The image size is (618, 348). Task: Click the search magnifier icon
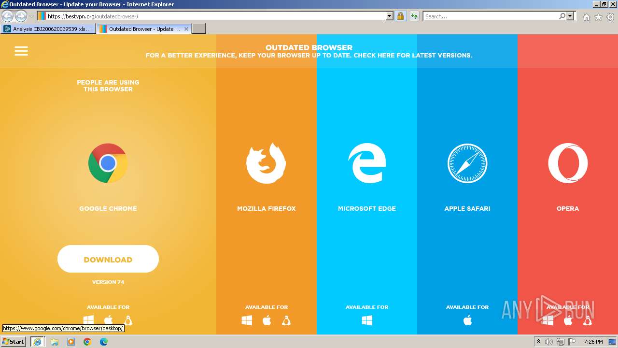[562, 16]
